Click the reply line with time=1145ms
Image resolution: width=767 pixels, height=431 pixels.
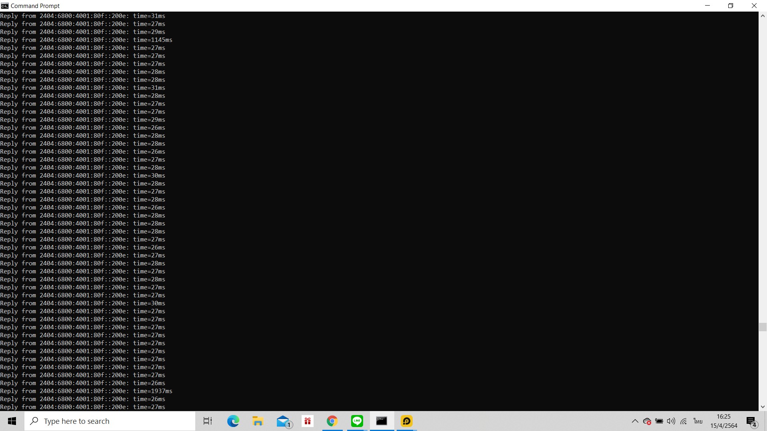[x=86, y=40]
